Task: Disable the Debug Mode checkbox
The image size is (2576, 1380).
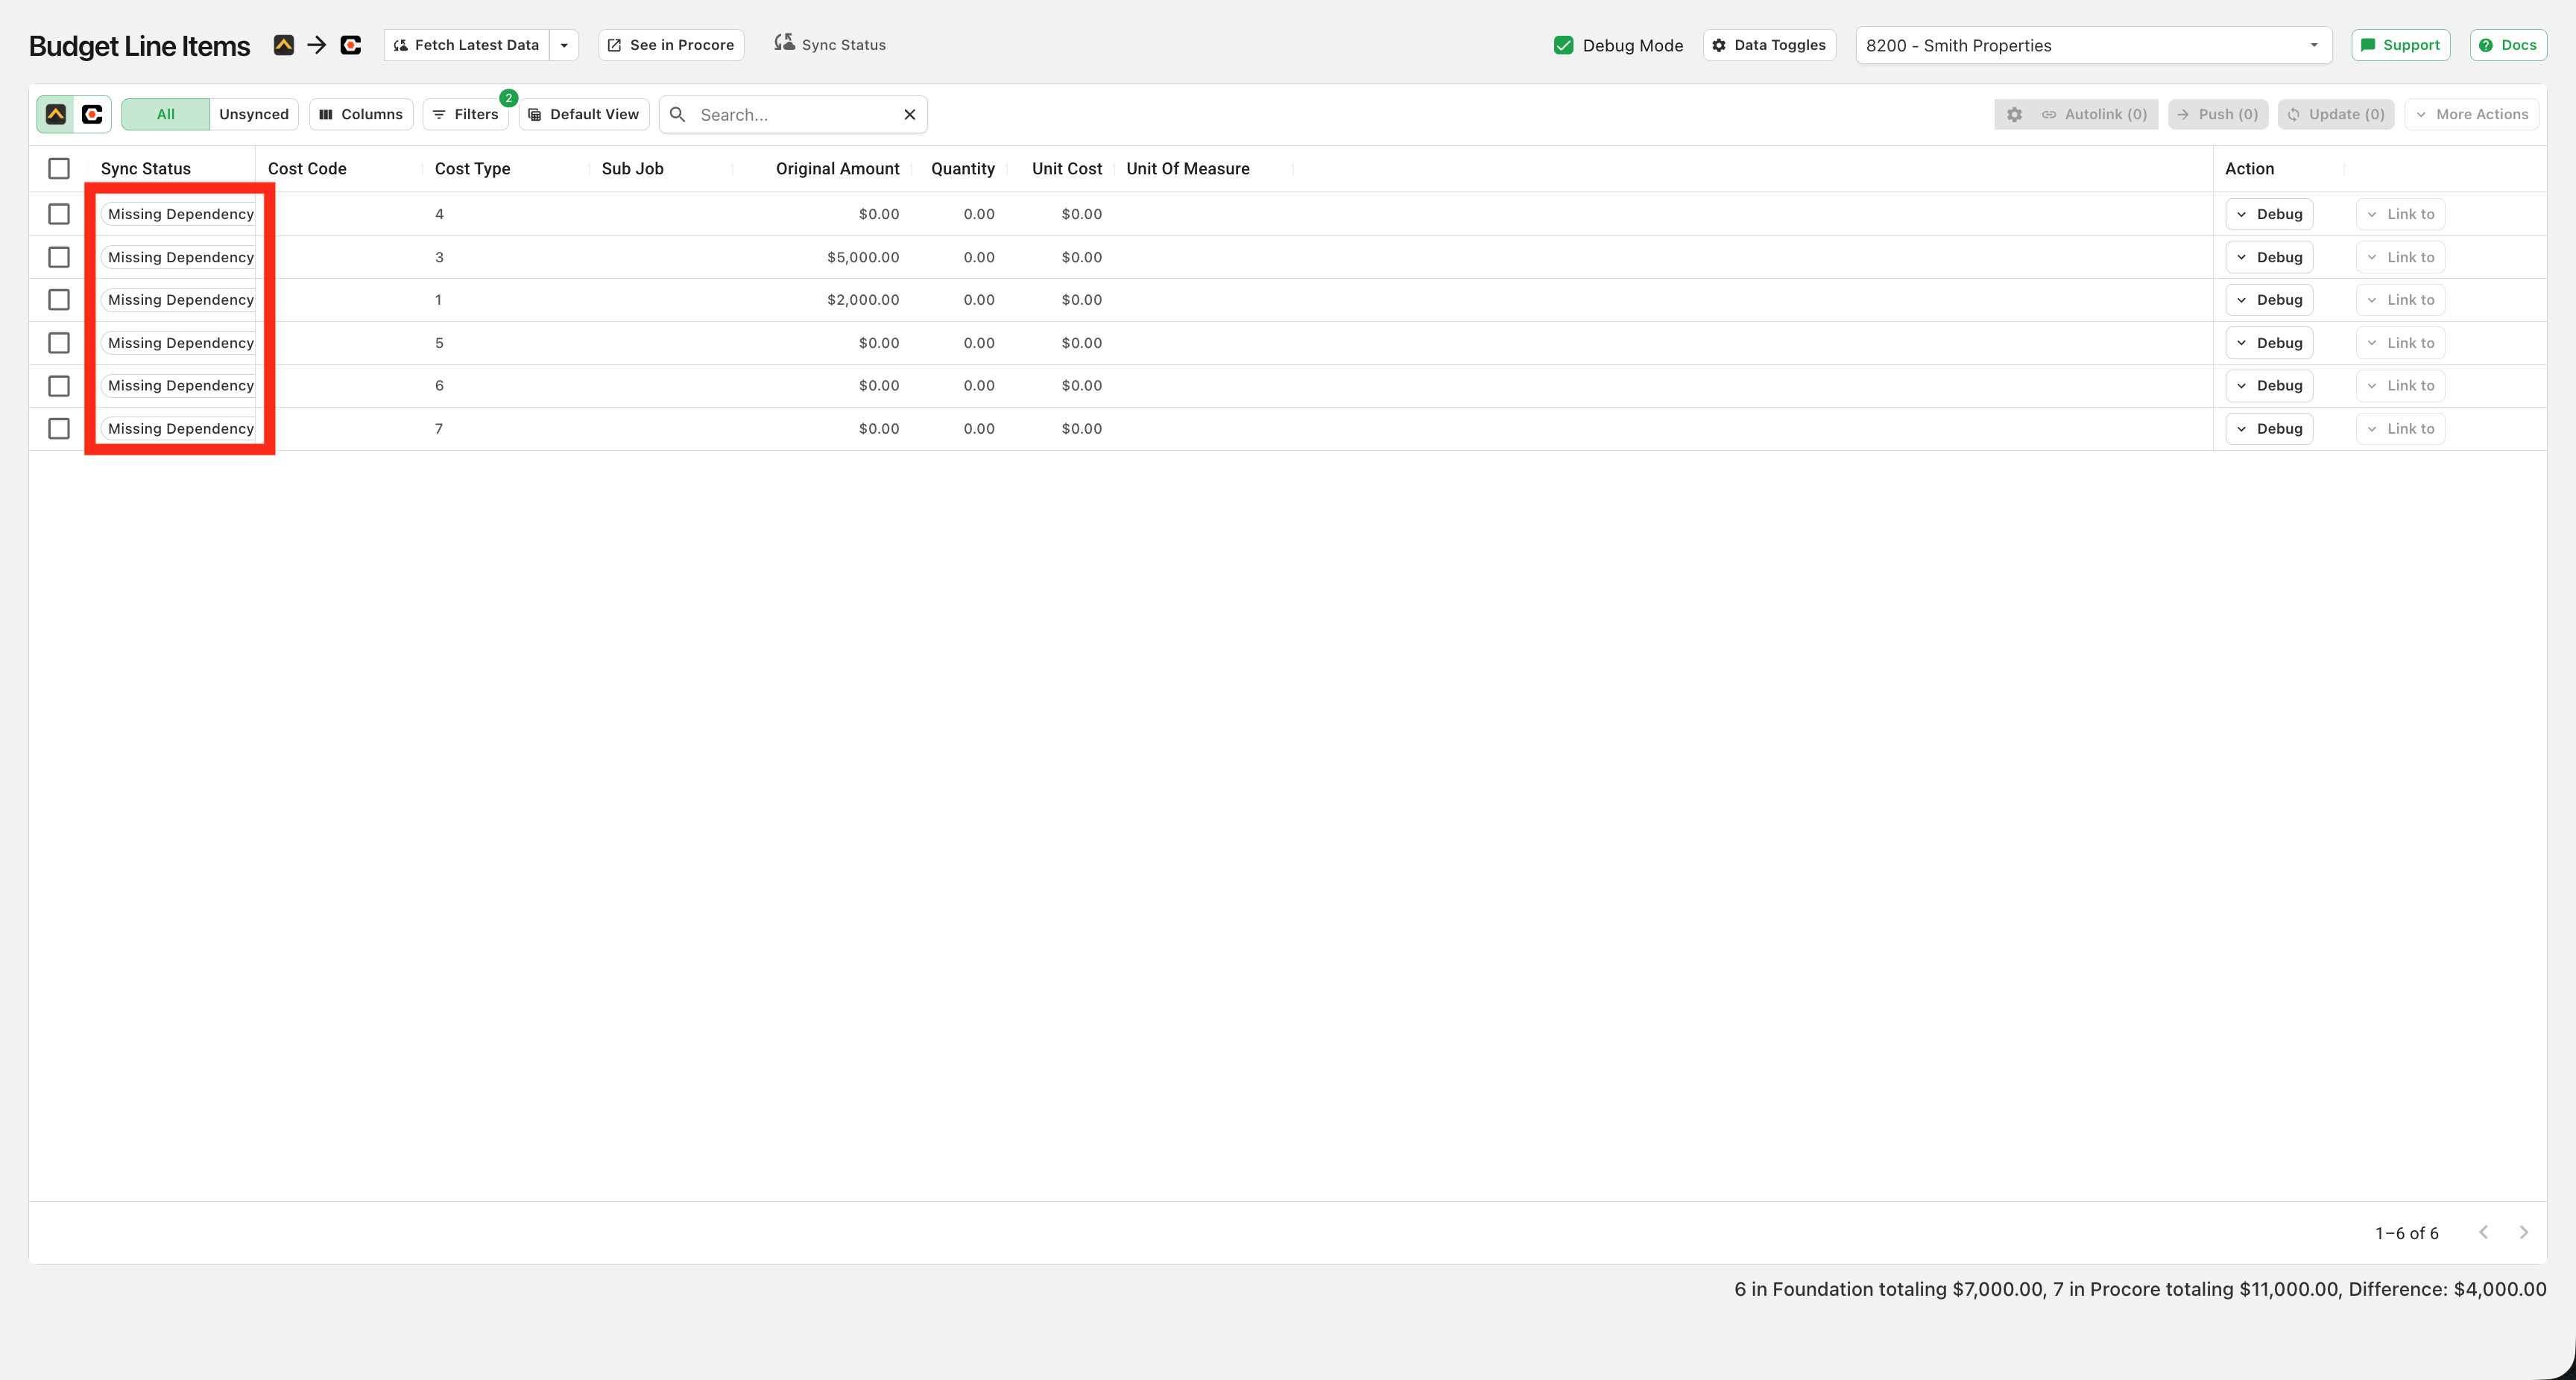Action: coord(1564,45)
